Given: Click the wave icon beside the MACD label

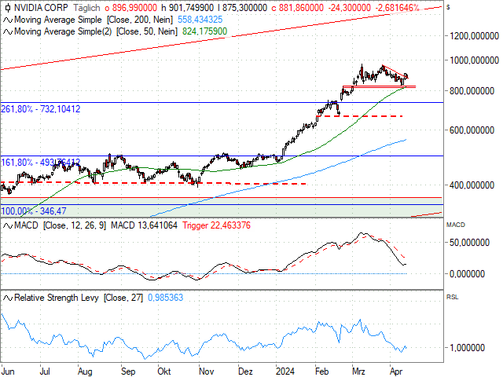Looking at the screenshot, I should 8,225.
